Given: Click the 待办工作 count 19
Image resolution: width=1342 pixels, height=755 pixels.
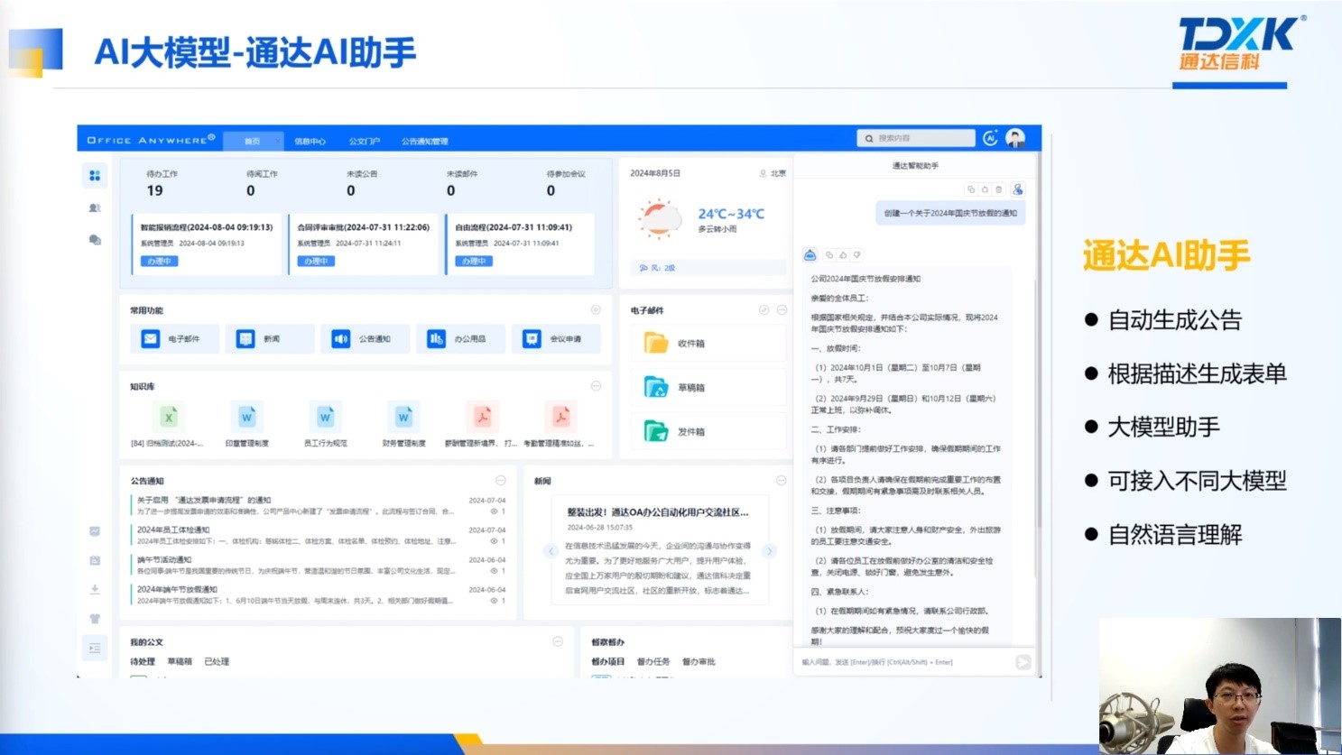Looking at the screenshot, I should click(155, 190).
